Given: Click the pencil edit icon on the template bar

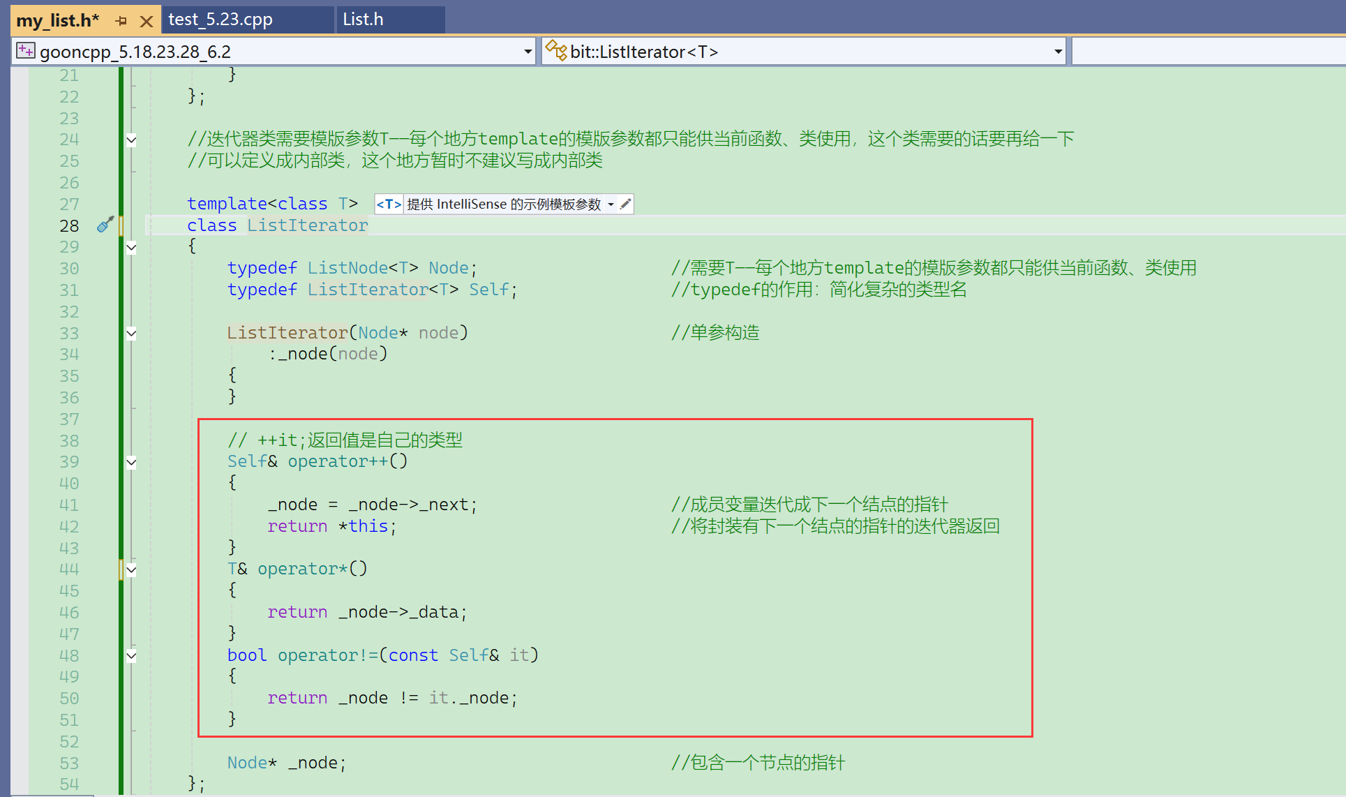Looking at the screenshot, I should click(x=626, y=204).
